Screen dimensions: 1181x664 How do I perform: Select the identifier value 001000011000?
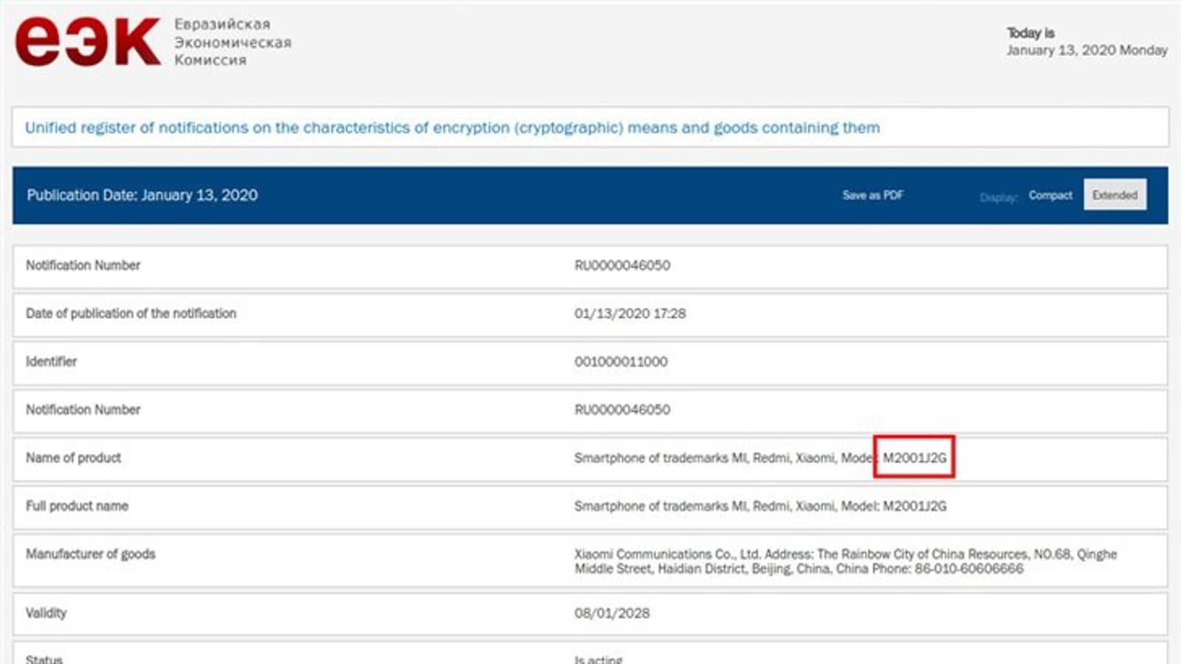pos(621,362)
